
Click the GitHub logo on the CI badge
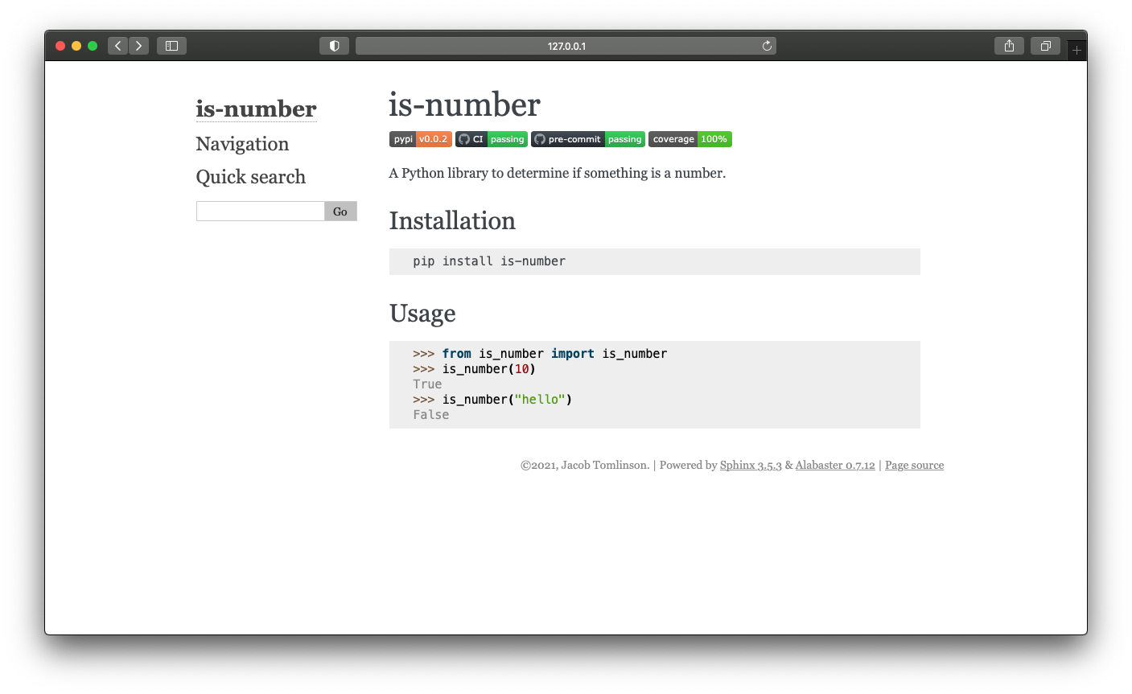463,139
